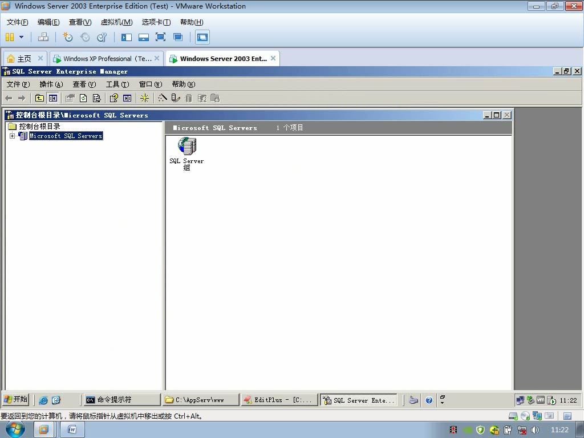
Task: Click the new job toolbar icon
Action: point(215,98)
